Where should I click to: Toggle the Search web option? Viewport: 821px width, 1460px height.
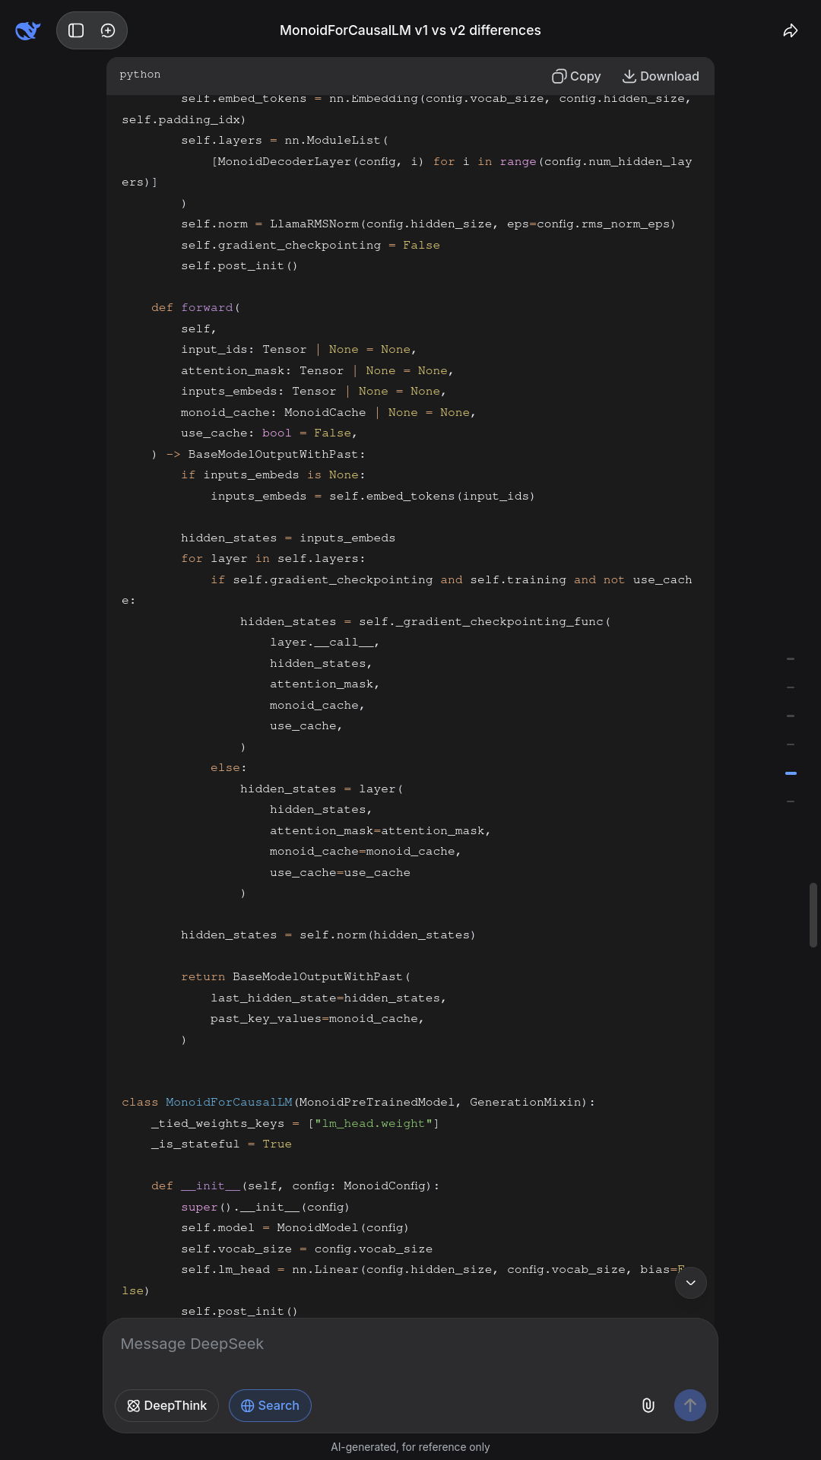tap(270, 1405)
